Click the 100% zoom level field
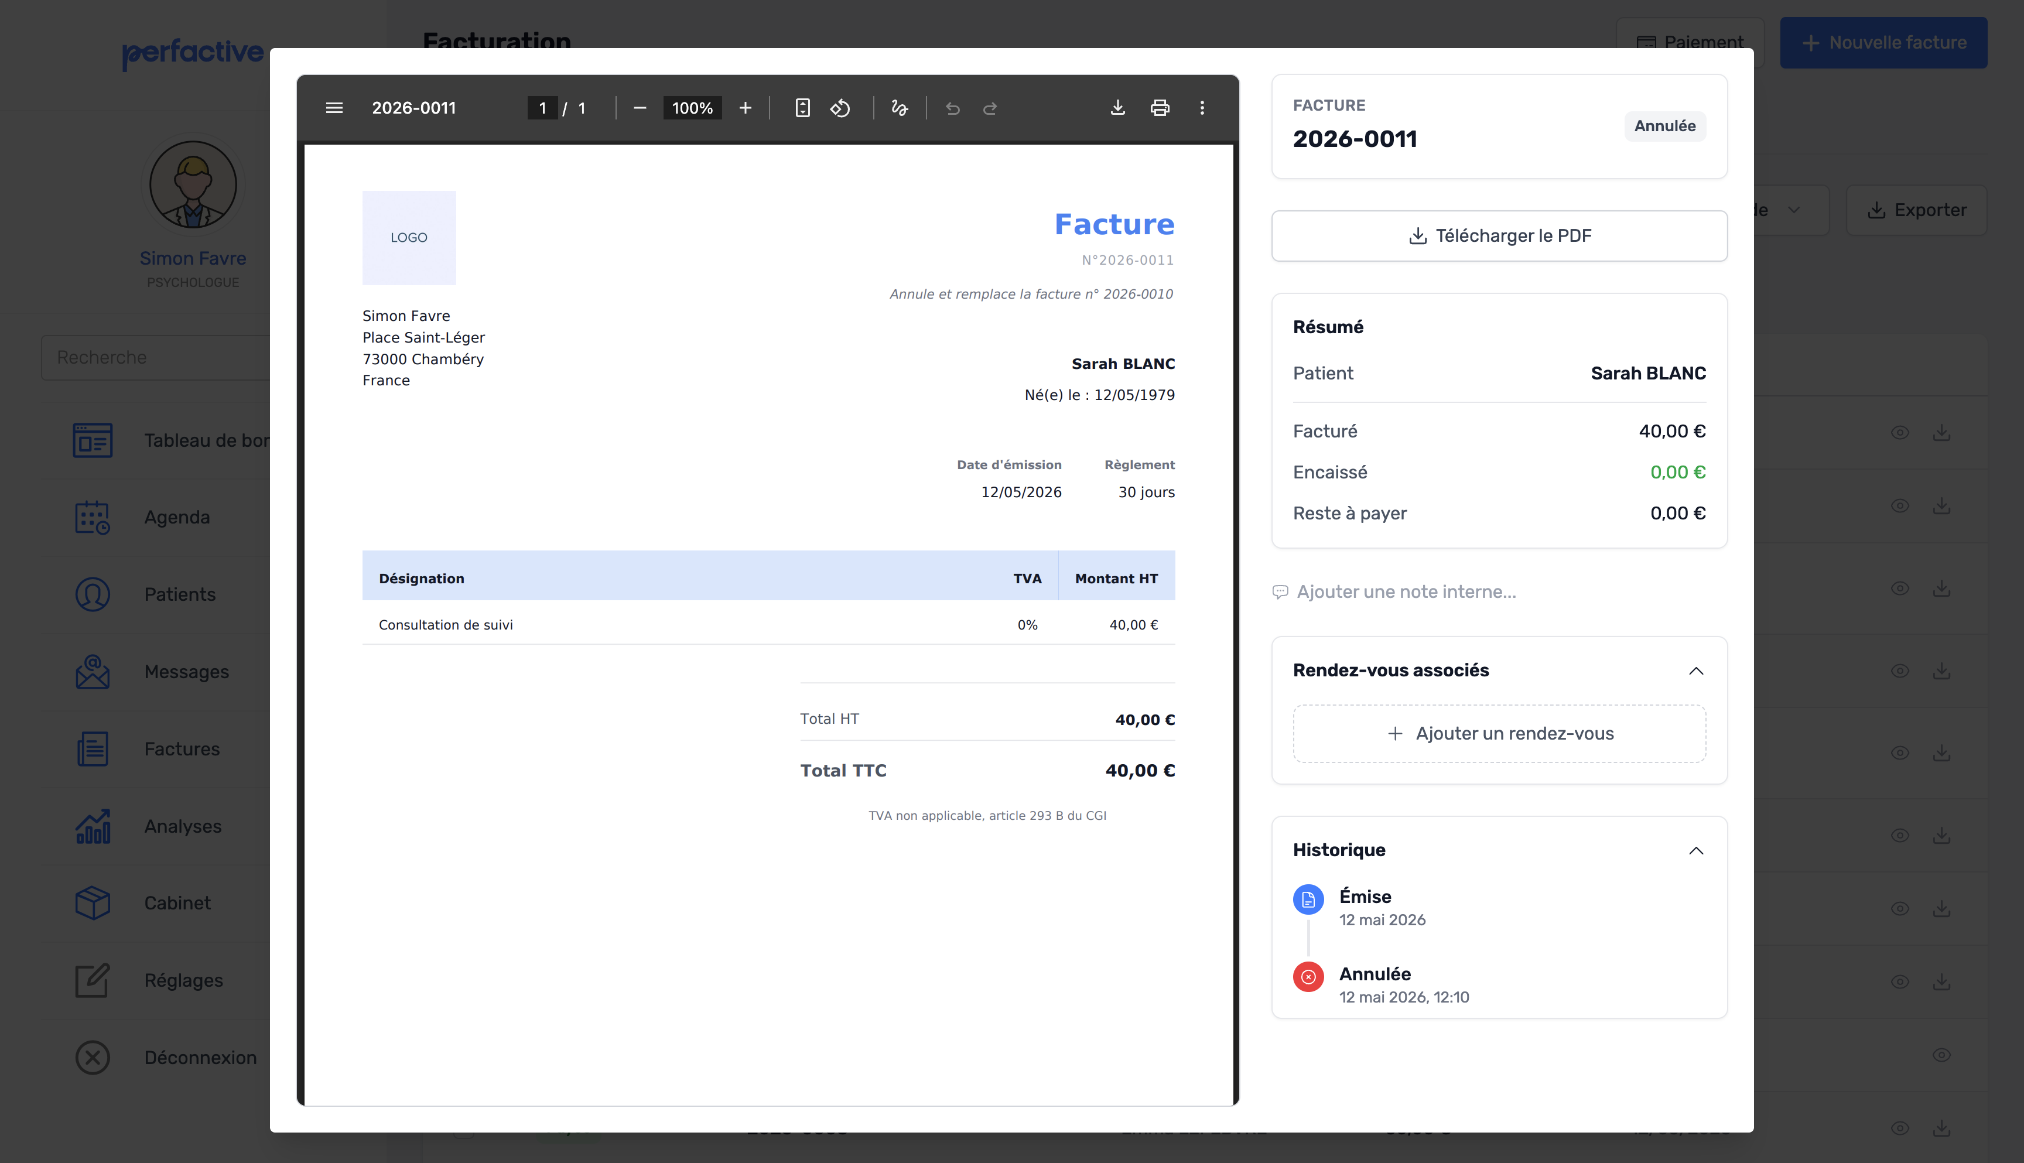Image resolution: width=2024 pixels, height=1163 pixels. [692, 108]
